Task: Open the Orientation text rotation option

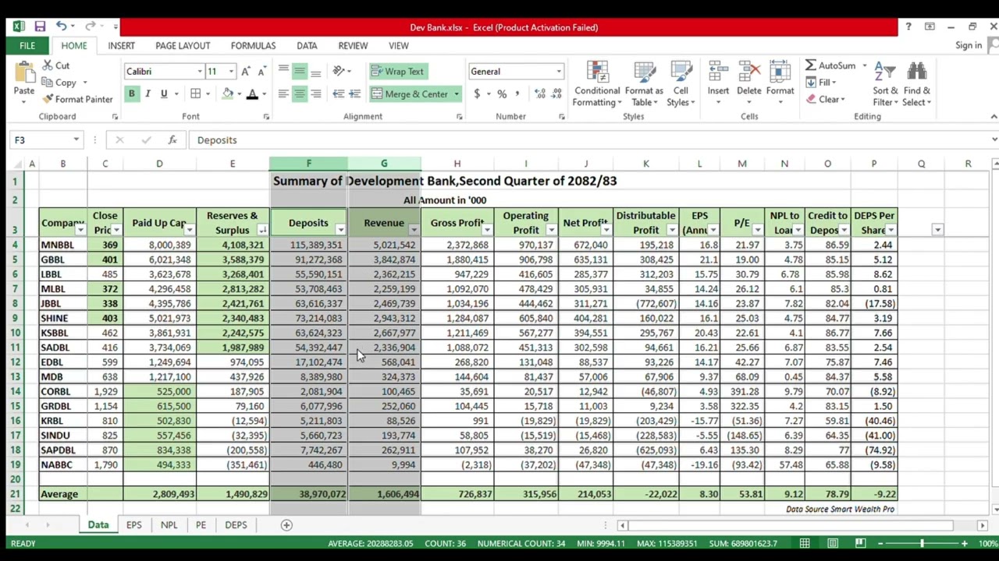Action: coord(340,72)
